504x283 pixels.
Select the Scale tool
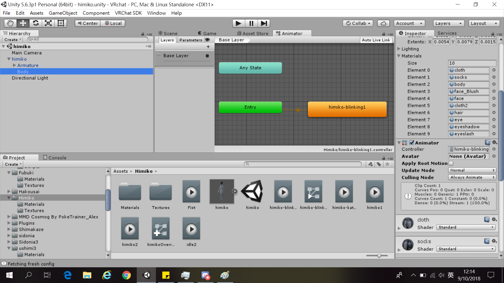48,23
